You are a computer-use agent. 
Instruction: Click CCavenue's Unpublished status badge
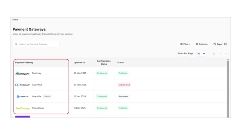pos(124,85)
